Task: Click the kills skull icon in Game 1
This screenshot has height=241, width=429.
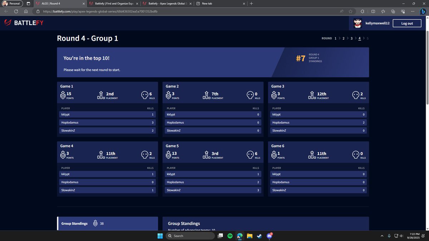Action: [144, 95]
